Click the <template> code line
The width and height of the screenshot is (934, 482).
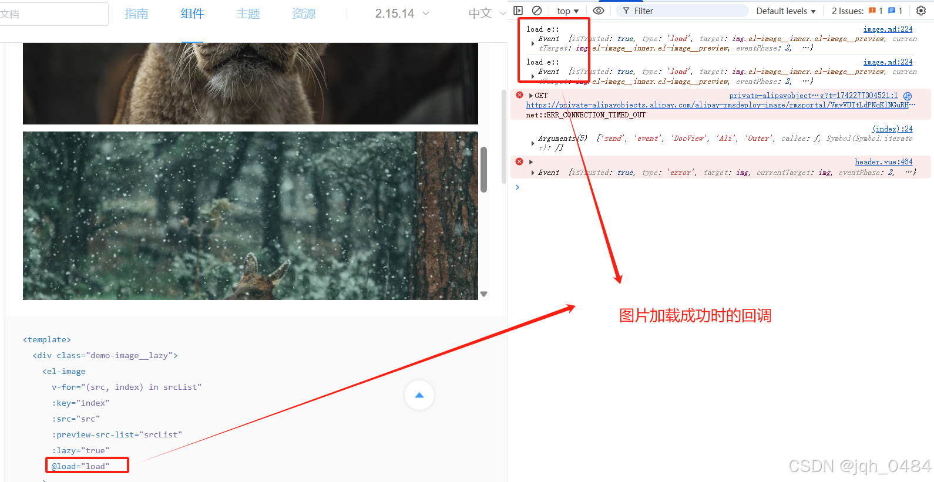pyautogui.click(x=47, y=339)
